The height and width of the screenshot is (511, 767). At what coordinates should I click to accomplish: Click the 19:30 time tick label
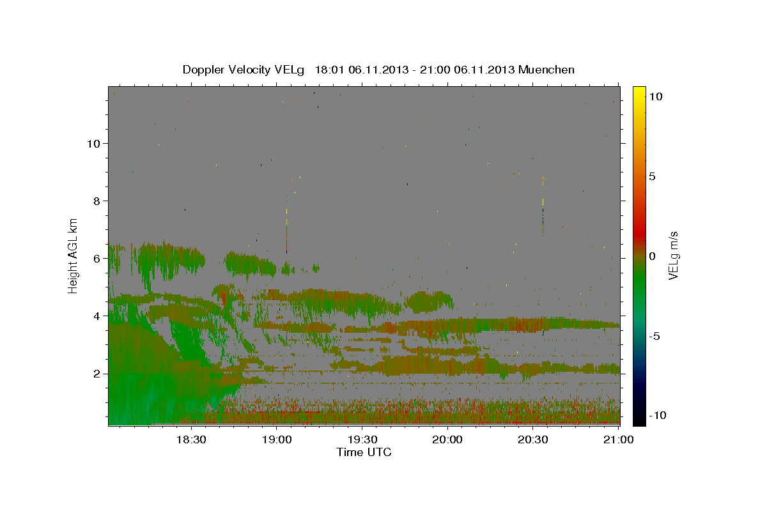coord(362,439)
